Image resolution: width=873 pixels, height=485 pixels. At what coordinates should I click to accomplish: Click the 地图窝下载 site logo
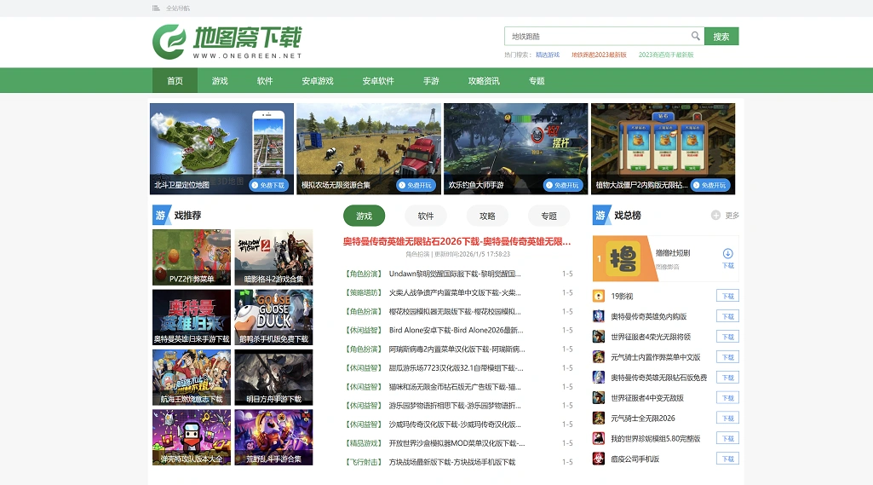coord(227,42)
